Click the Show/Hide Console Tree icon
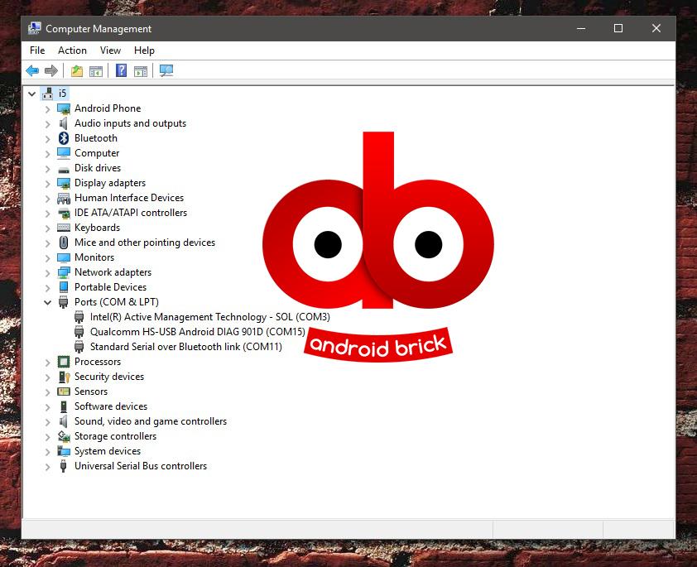 [96, 71]
